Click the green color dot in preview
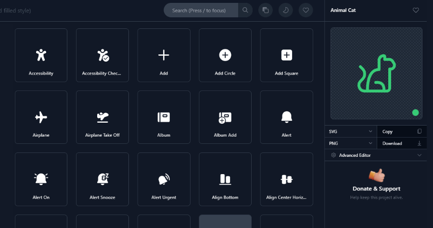 [415, 113]
